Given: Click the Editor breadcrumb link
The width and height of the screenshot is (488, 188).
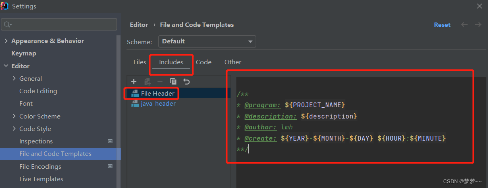Looking at the screenshot, I should point(139,25).
